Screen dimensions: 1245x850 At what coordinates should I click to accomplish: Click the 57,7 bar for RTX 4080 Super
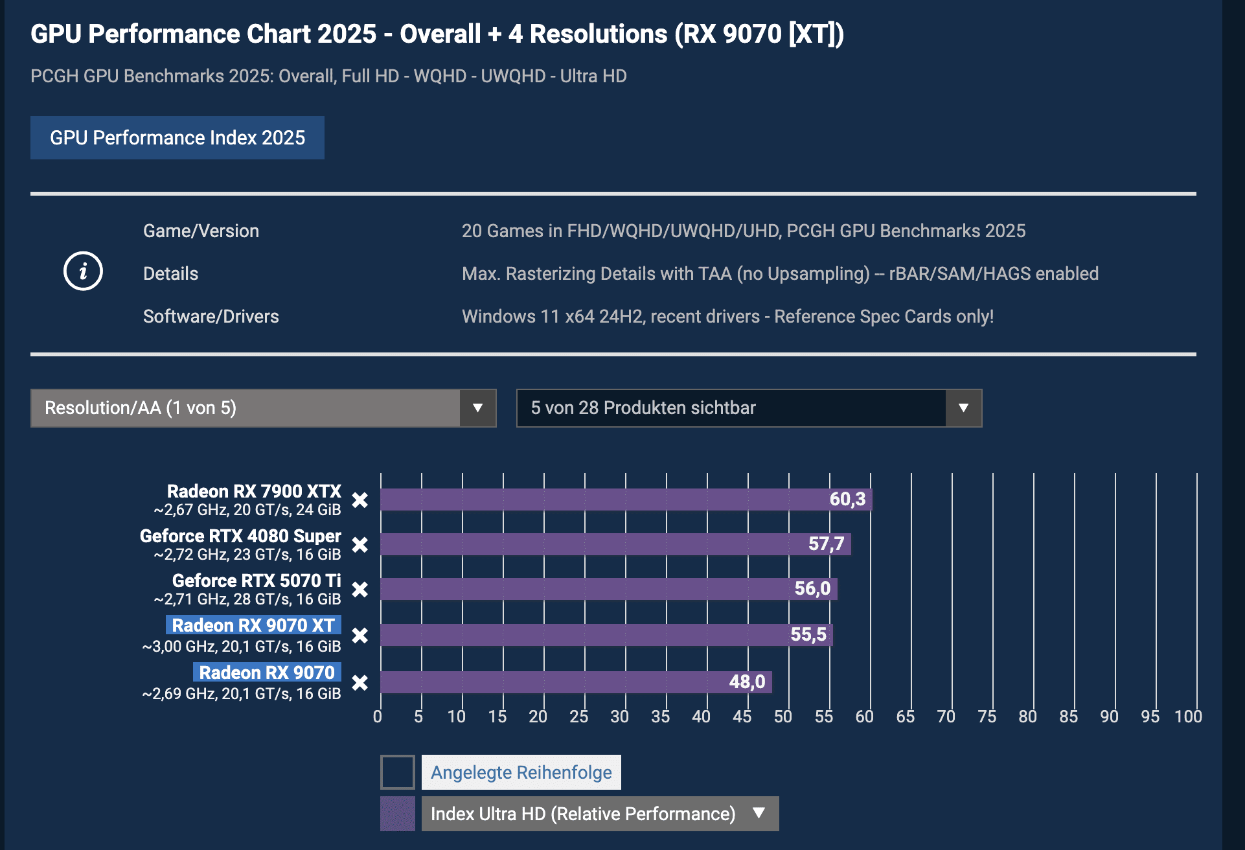[616, 544]
